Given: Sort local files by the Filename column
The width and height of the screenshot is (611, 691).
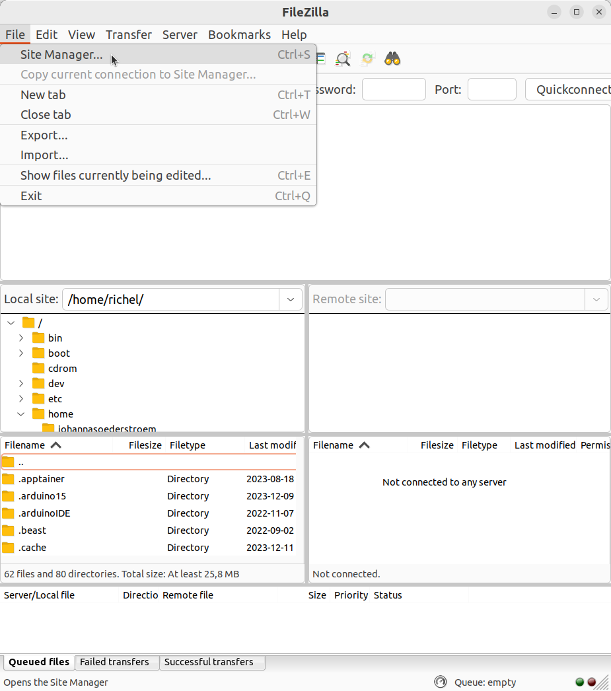Looking at the screenshot, I should tap(26, 445).
